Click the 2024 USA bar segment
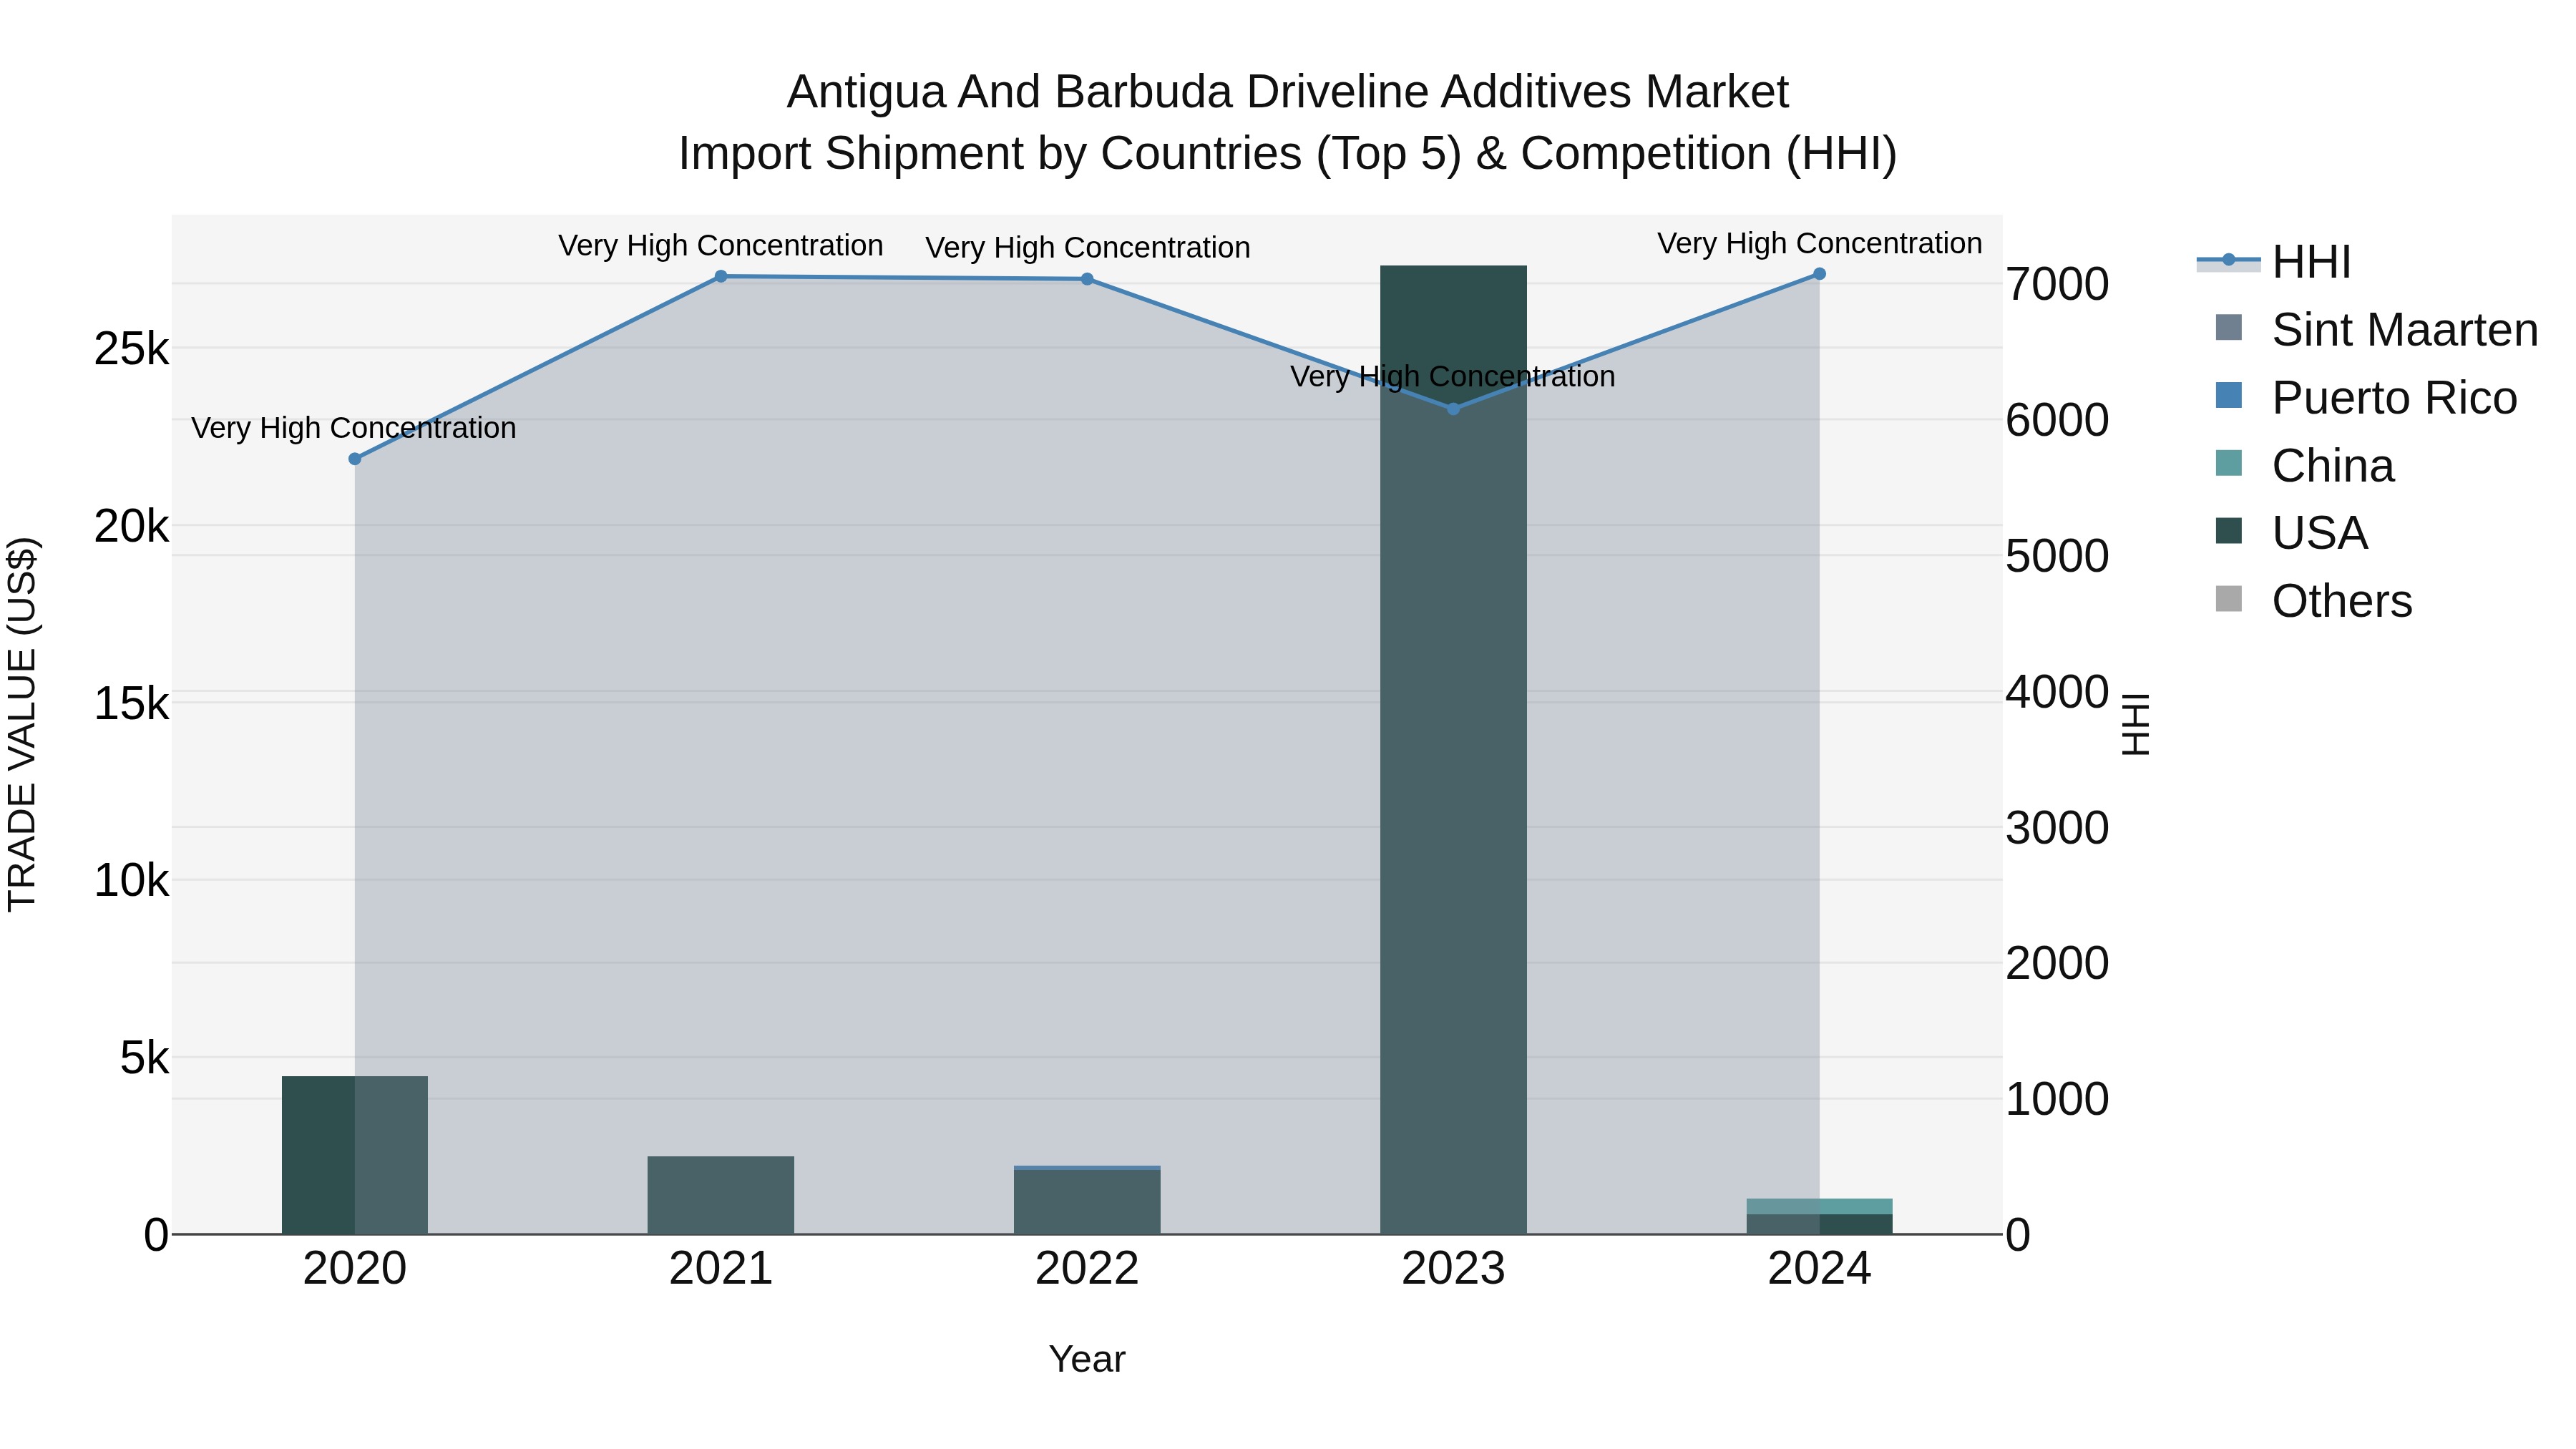The width and height of the screenshot is (2576, 1449). pyautogui.click(x=1819, y=1224)
